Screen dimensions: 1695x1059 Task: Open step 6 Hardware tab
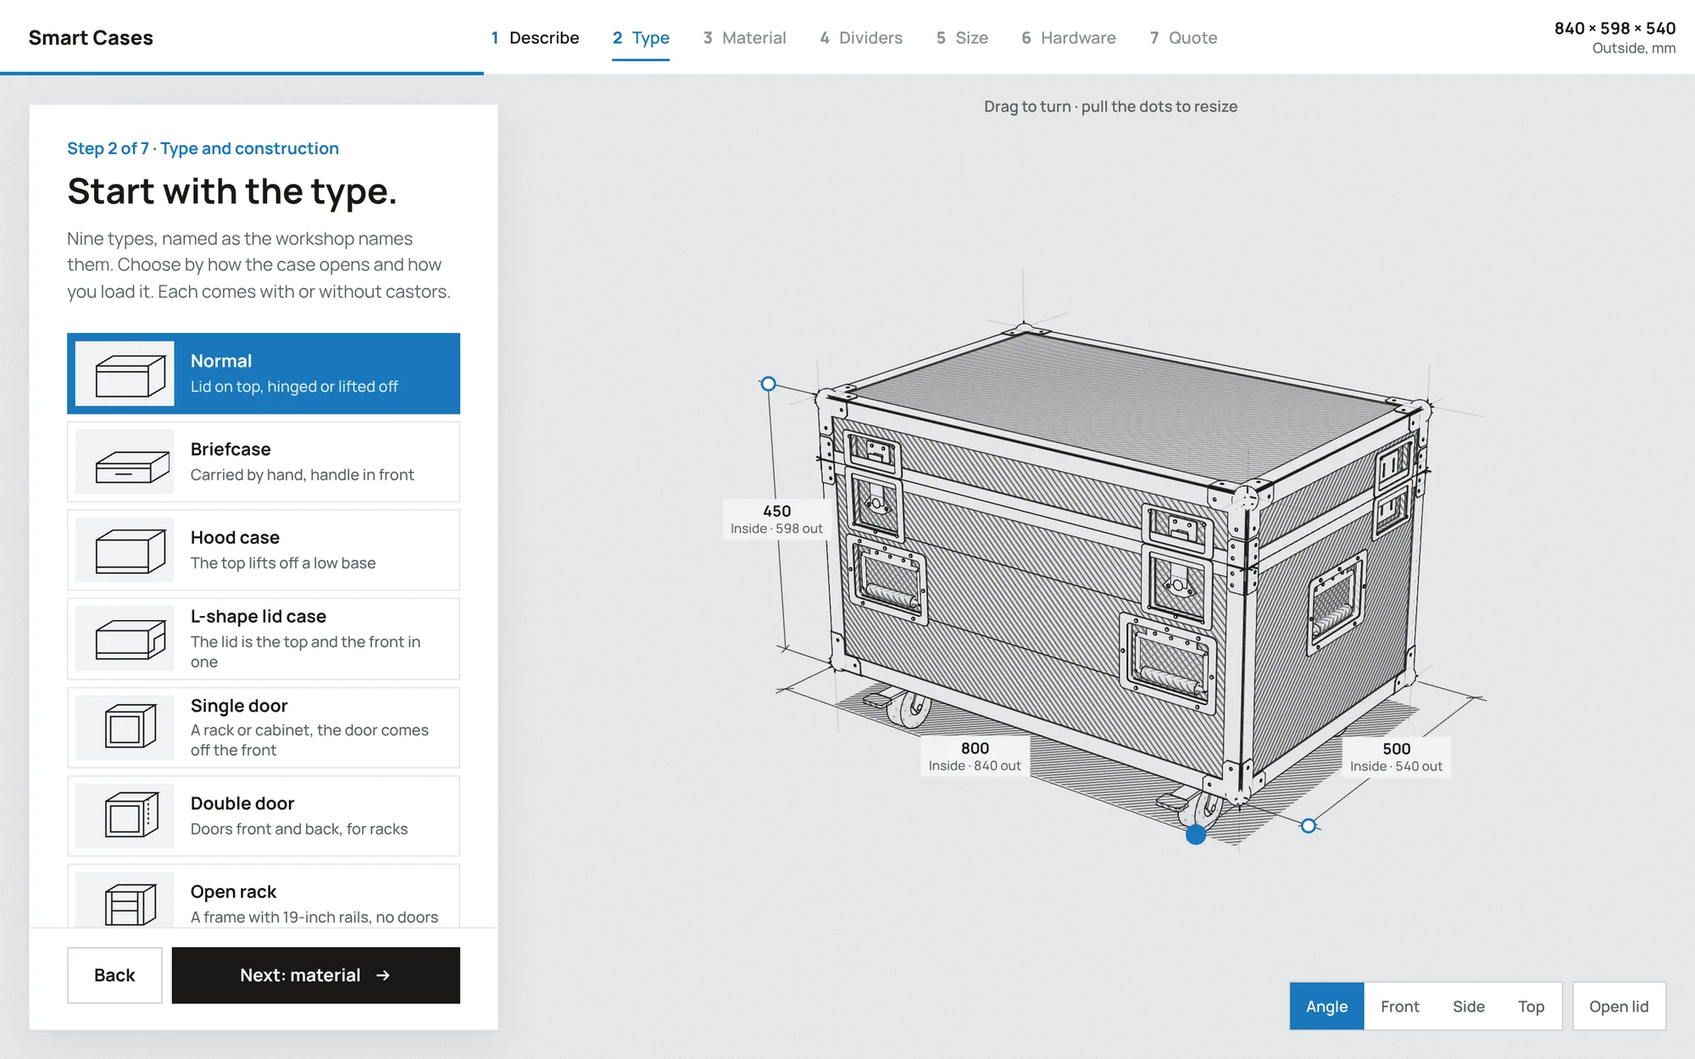[x=1069, y=37]
